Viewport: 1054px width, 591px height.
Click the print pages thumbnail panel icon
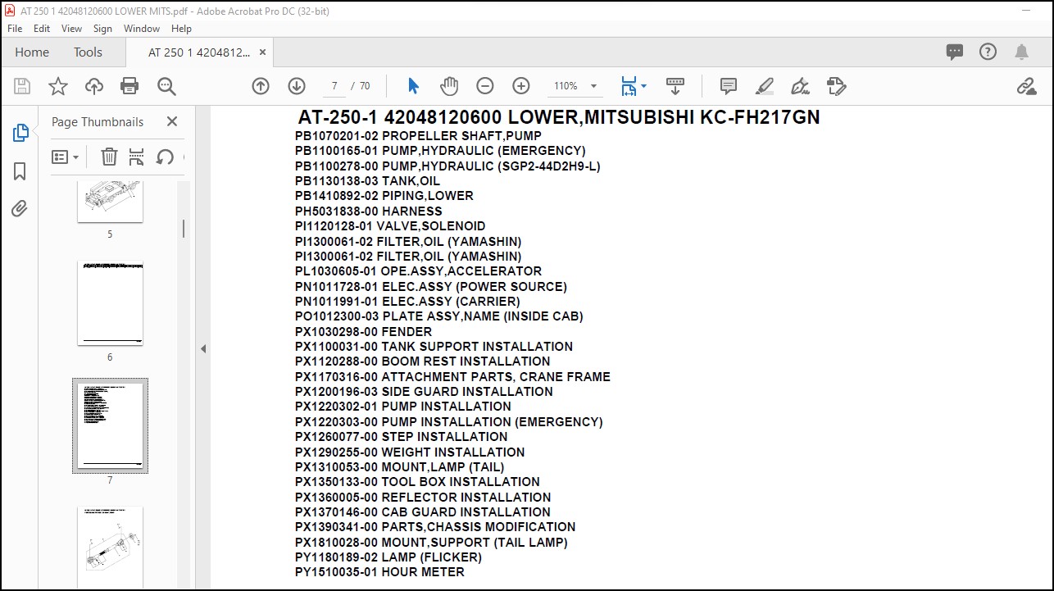click(x=137, y=157)
